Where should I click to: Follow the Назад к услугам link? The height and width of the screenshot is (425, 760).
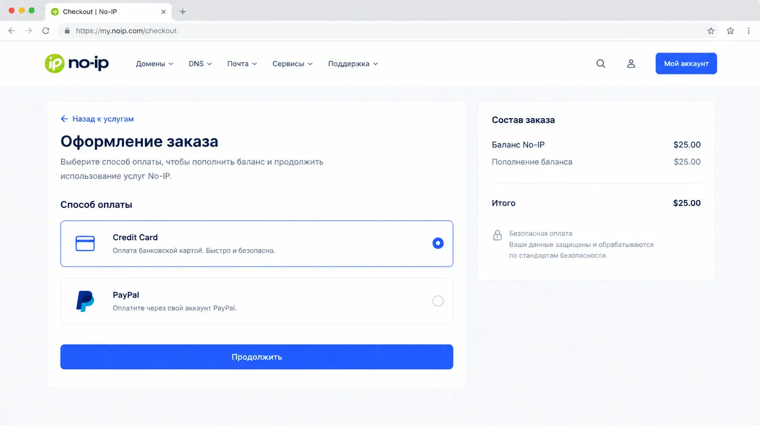pyautogui.click(x=97, y=119)
